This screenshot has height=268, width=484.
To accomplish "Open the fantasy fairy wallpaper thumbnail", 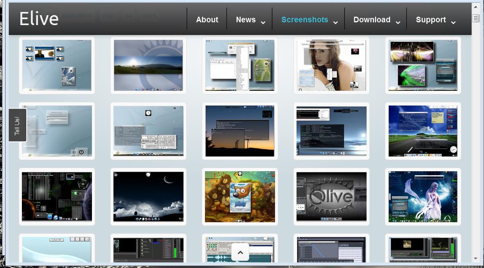I will coord(423,197).
